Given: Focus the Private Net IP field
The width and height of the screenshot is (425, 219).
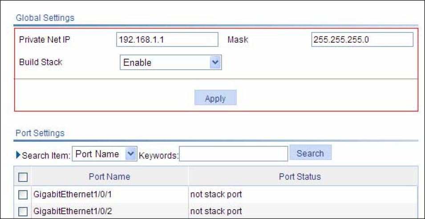Looking at the screenshot, I should pyautogui.click(x=167, y=40).
